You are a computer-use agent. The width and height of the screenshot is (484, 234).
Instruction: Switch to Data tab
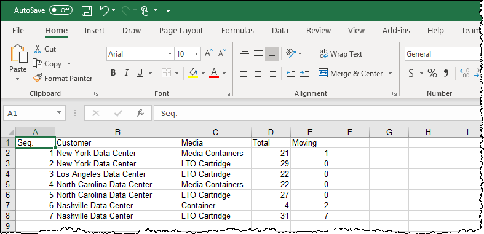[x=280, y=31]
